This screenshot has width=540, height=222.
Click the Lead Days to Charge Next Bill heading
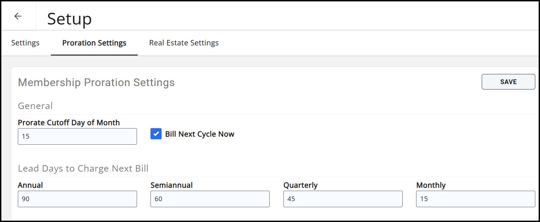pos(83,169)
